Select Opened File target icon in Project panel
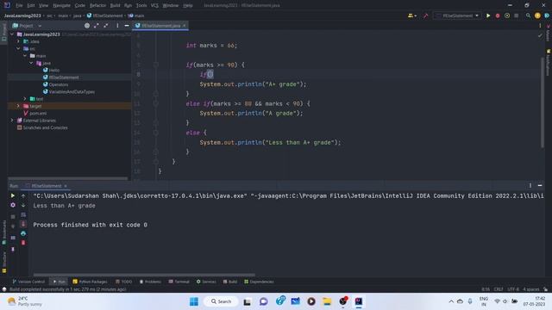 87,26
